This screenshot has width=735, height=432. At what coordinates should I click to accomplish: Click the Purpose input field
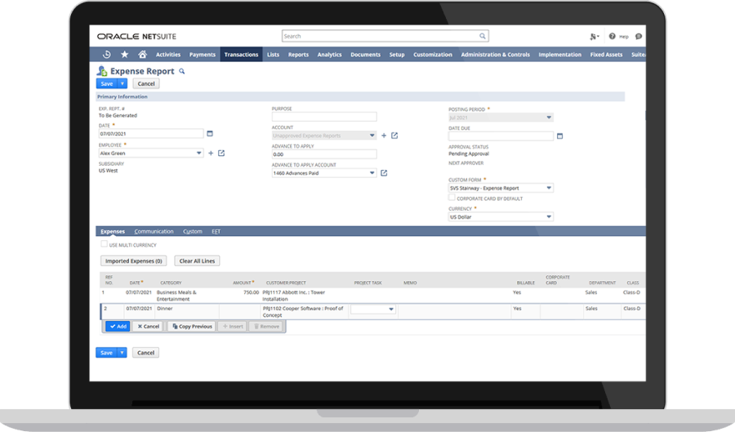(x=324, y=117)
